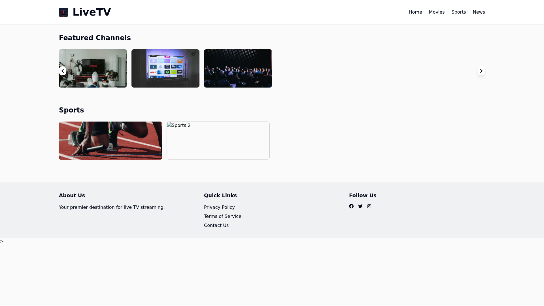Click the Contact Us link
Viewport: 544px width, 306px height.
216,226
